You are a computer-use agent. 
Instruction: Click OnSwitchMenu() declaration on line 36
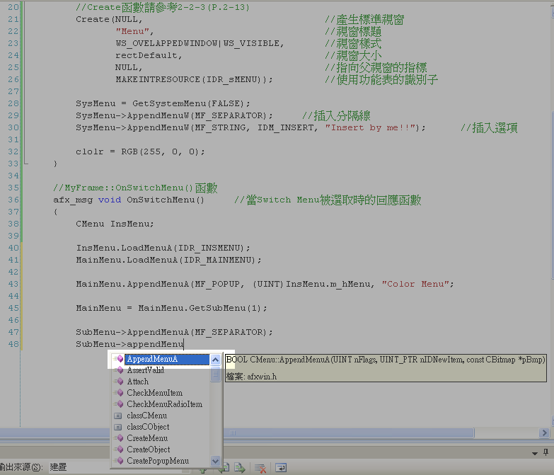click(x=166, y=200)
